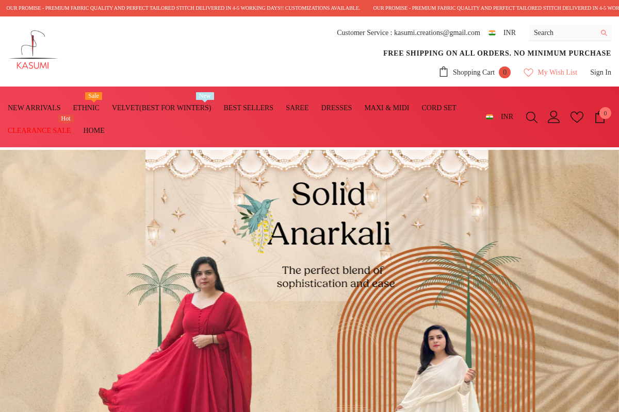619x412 pixels.
Task: Open wishlist heart icon in red navbar
Action: 577,117
